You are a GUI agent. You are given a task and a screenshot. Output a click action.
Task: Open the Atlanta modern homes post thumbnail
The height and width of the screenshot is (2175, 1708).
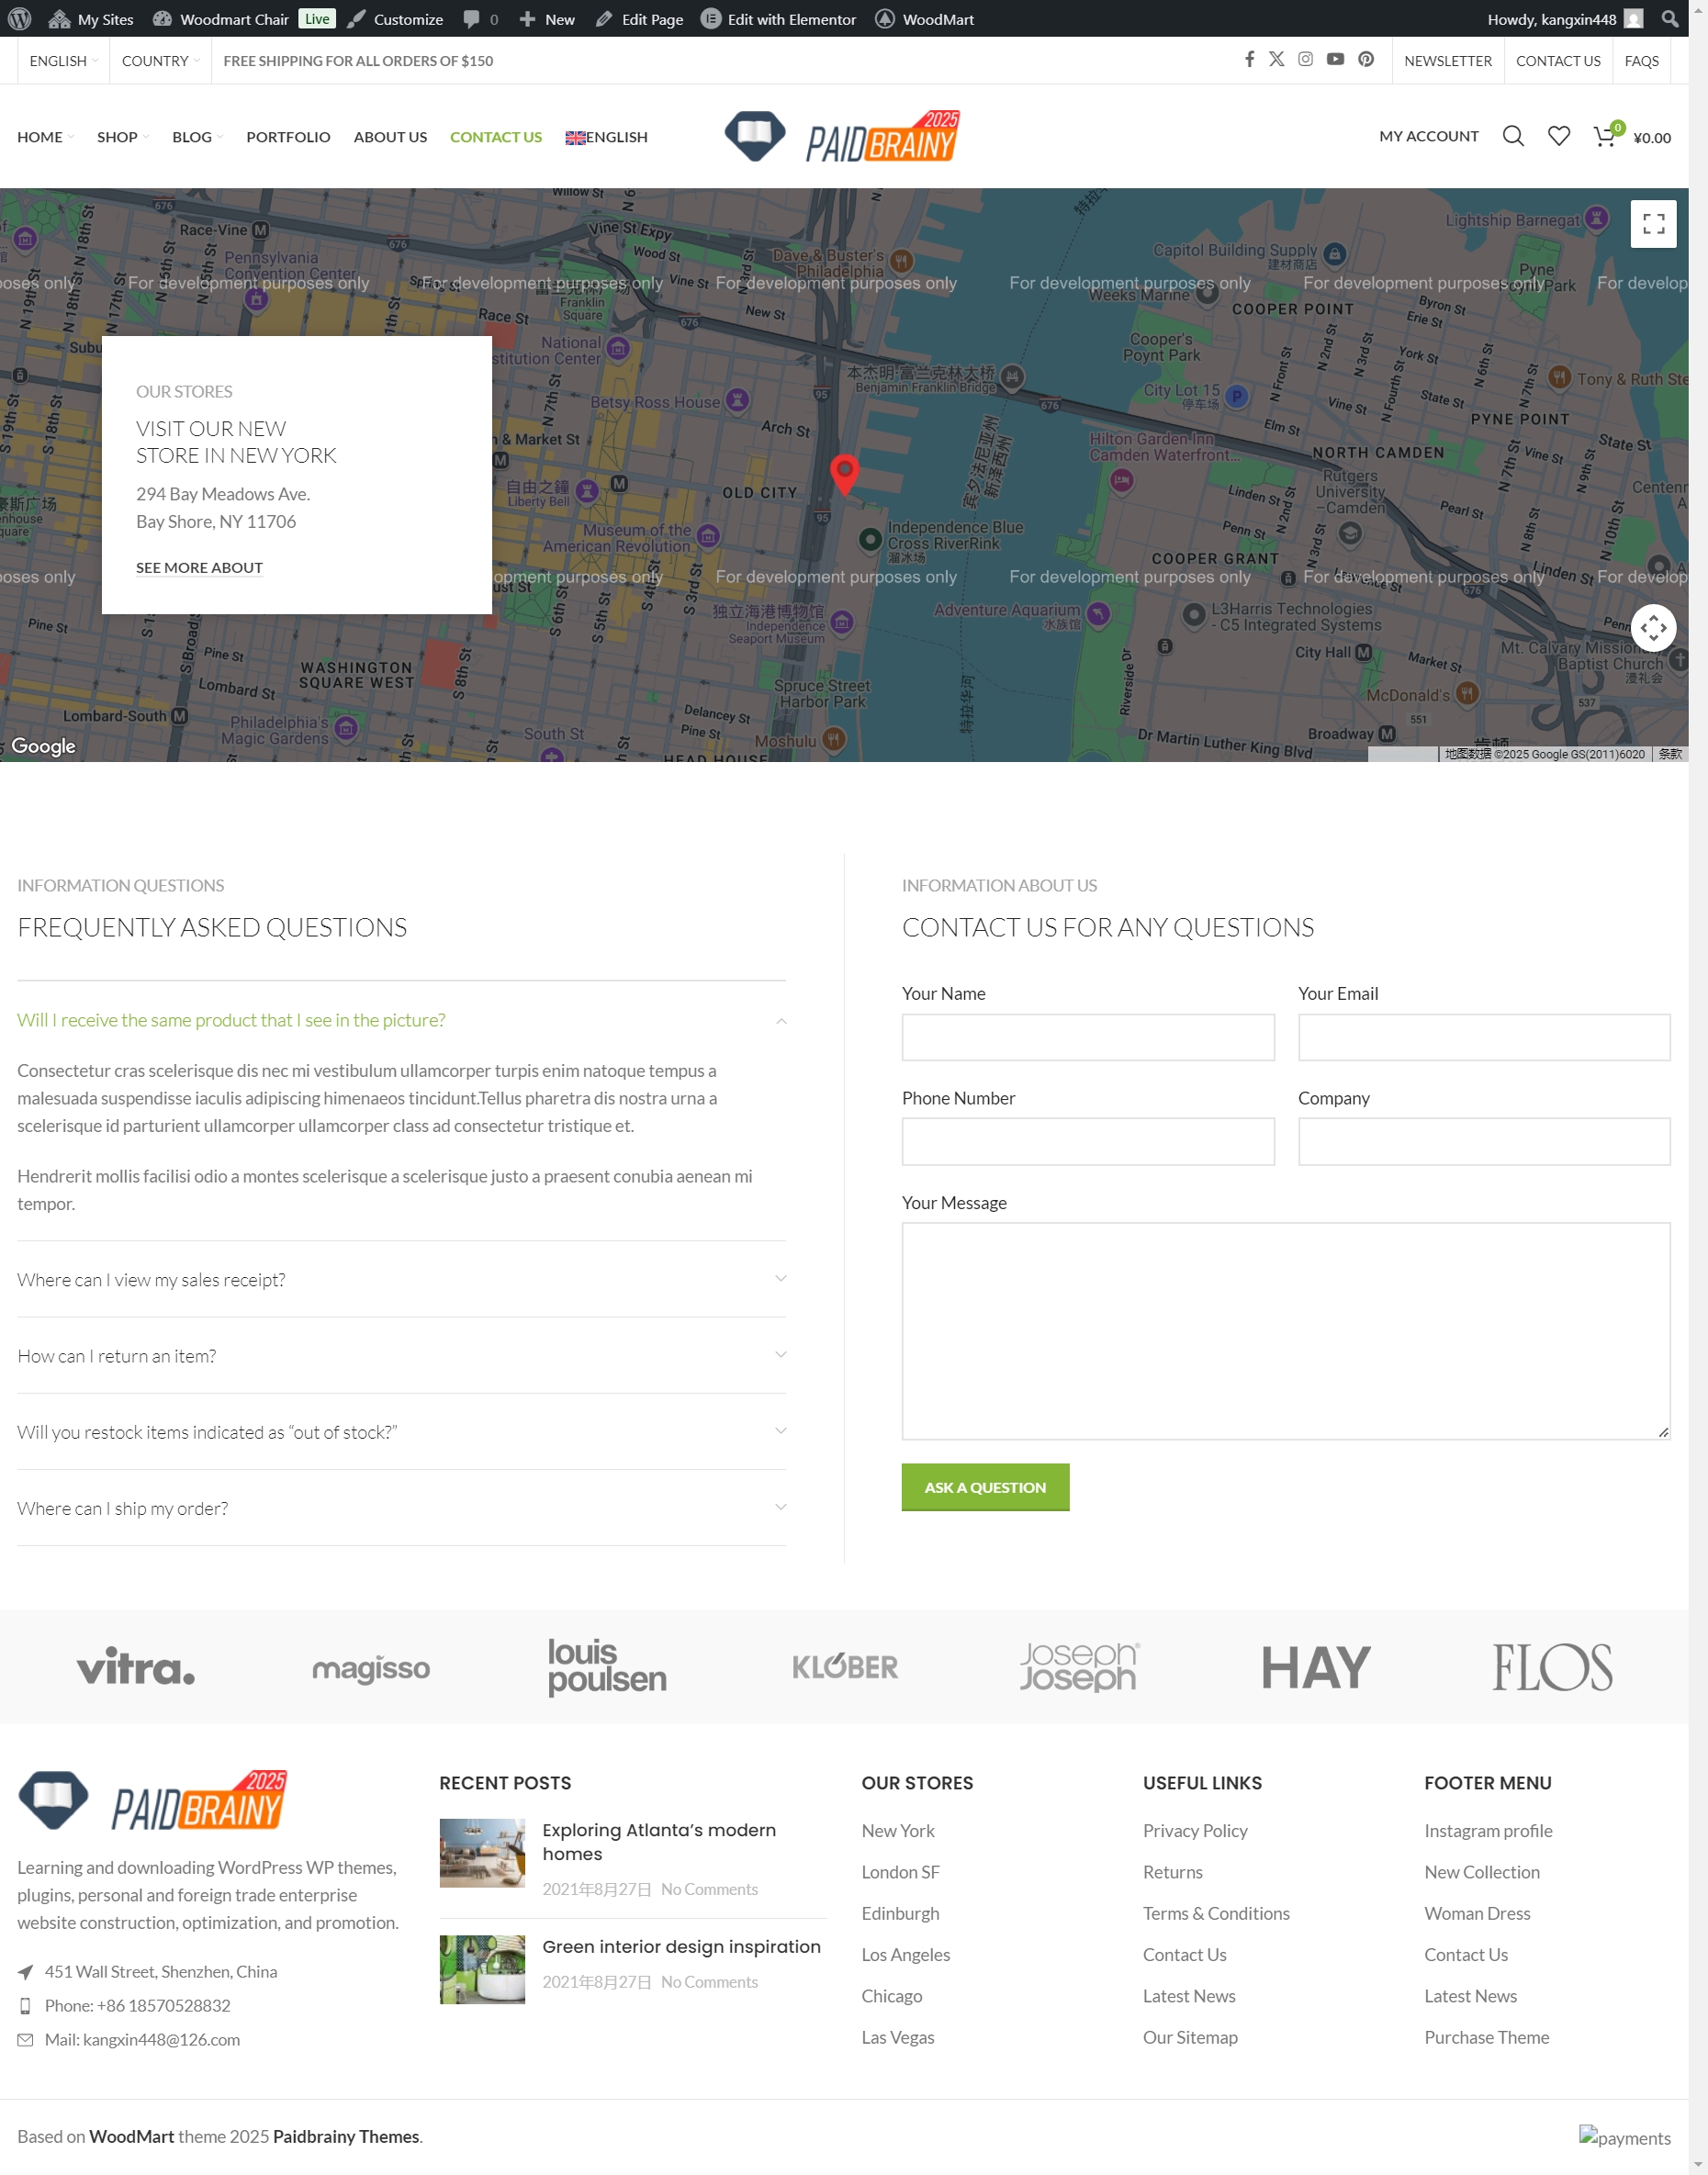[482, 1853]
